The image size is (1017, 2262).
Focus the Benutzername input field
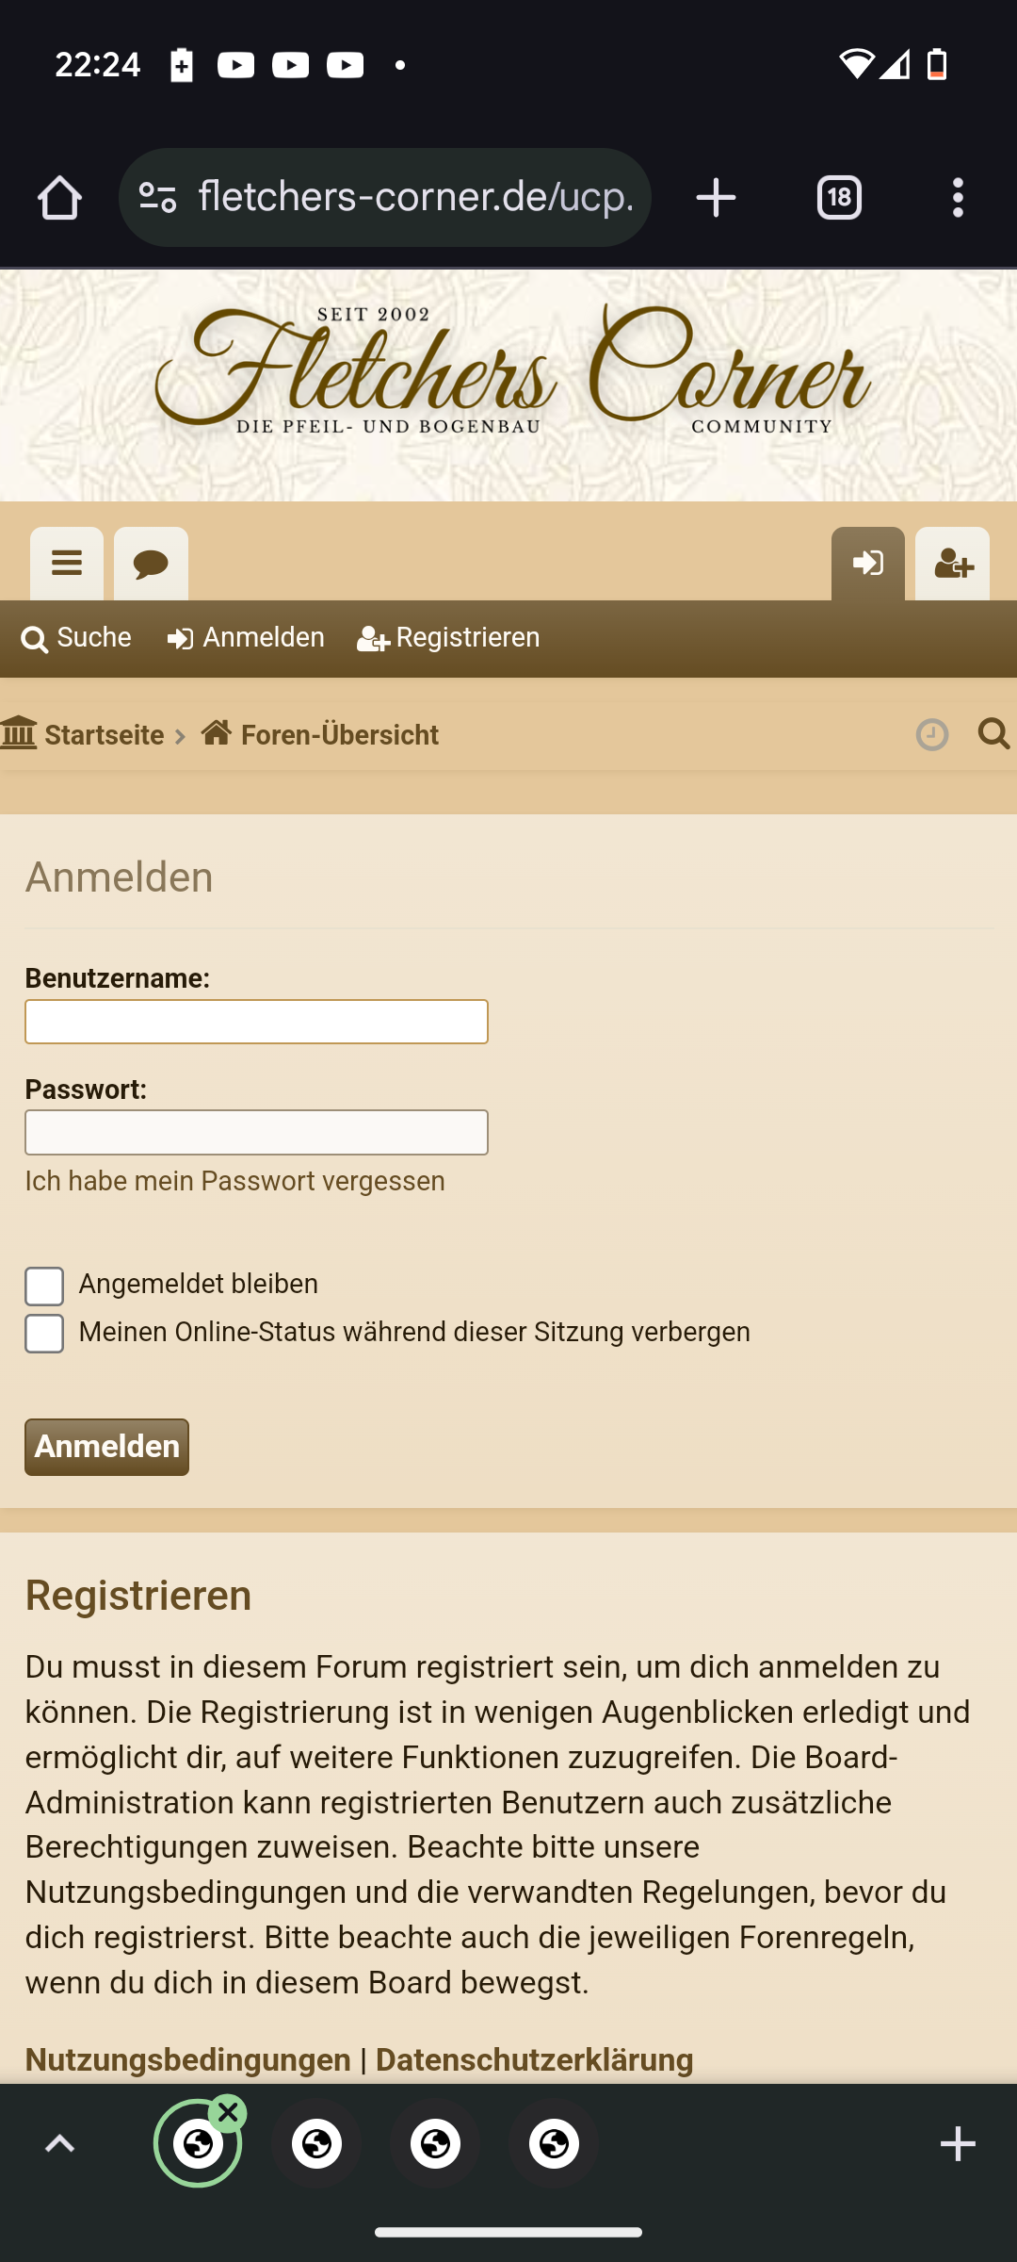pos(256,1022)
